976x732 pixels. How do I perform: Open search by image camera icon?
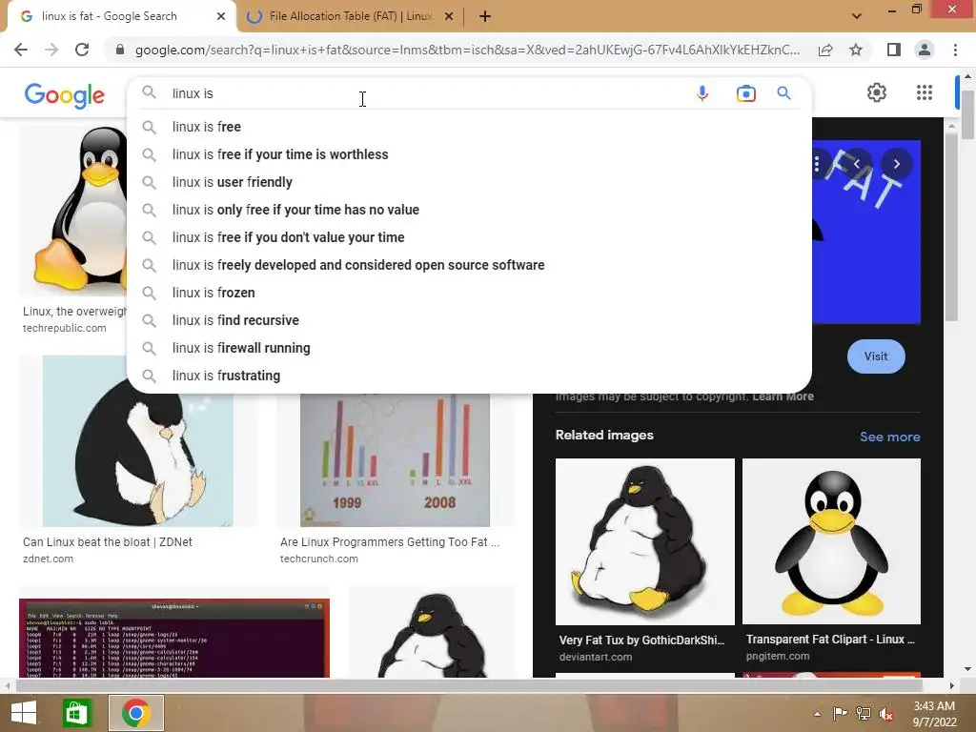(745, 93)
